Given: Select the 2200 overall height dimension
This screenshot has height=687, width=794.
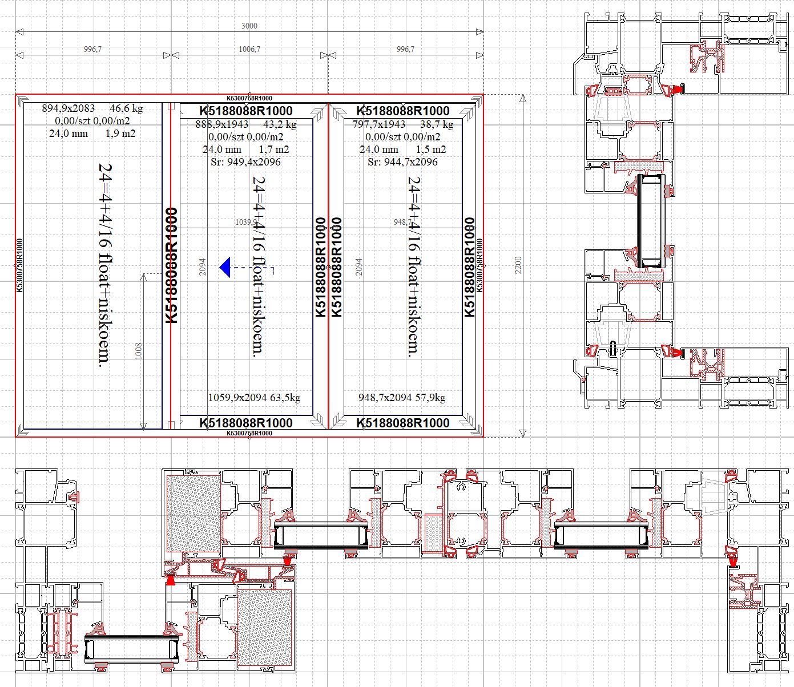Looking at the screenshot, I should [x=518, y=265].
